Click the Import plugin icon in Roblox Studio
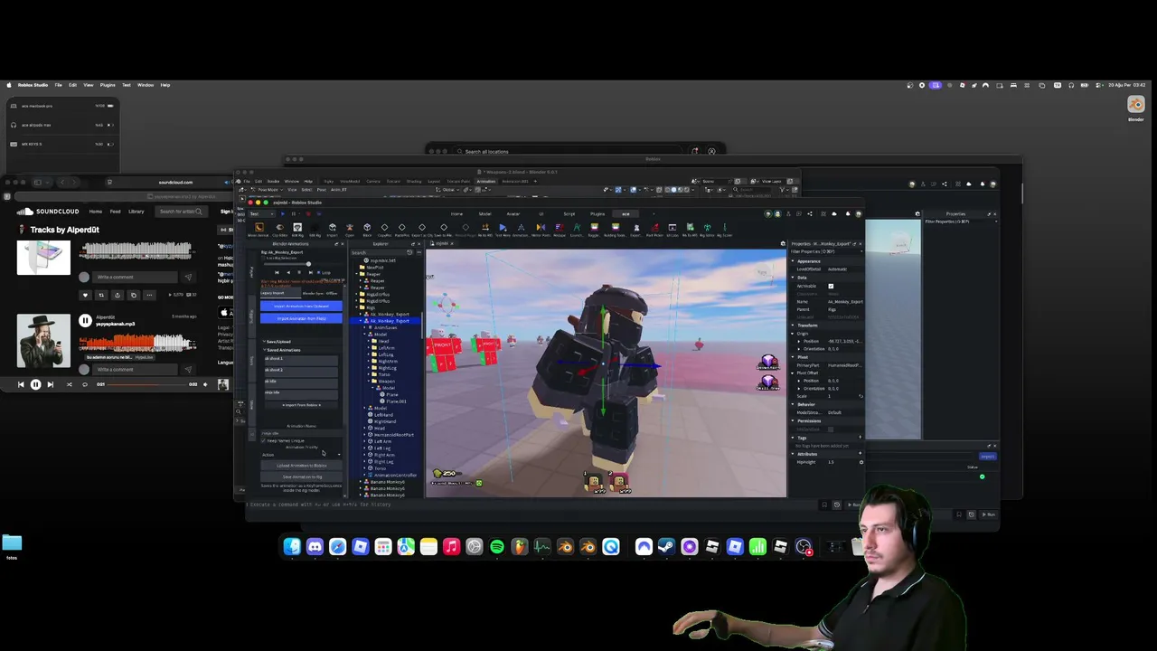 (332, 228)
